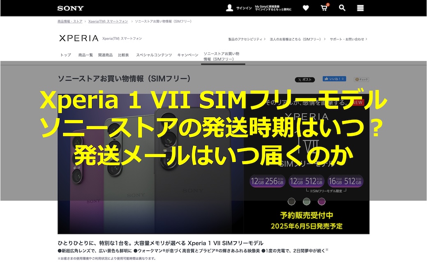Image resolution: width=427 pixels, height=262 pixels.
Task: Open 商品情報・ストア breadcrumb link
Action: (70, 21)
